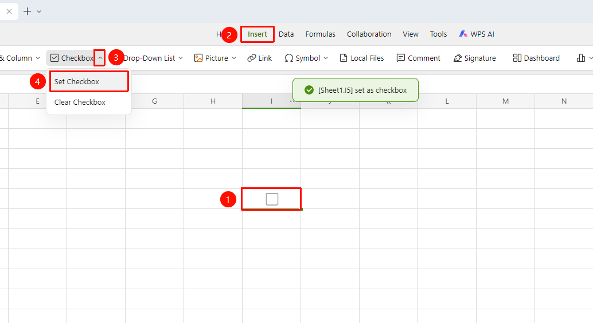Select column N header
The height and width of the screenshot is (323, 593).
pos(564,101)
